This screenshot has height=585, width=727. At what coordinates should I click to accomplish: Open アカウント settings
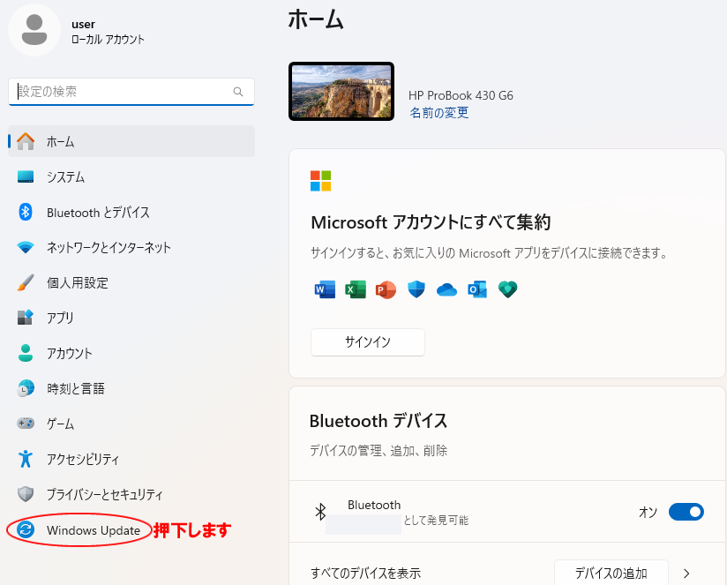131,353
